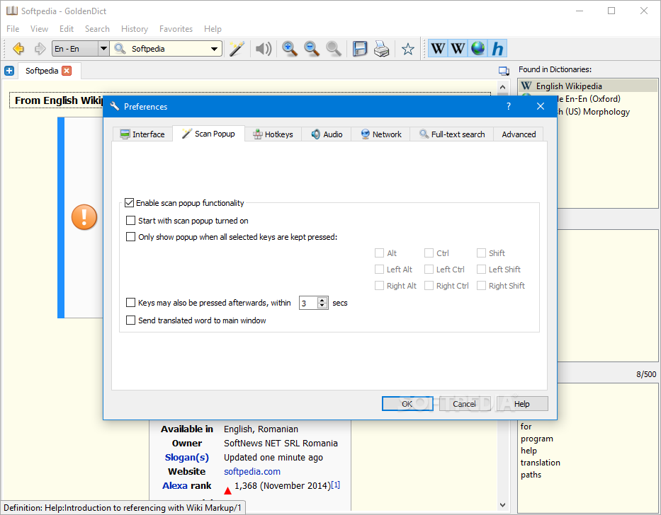Tick the Left Alt checkbox

pos(380,270)
